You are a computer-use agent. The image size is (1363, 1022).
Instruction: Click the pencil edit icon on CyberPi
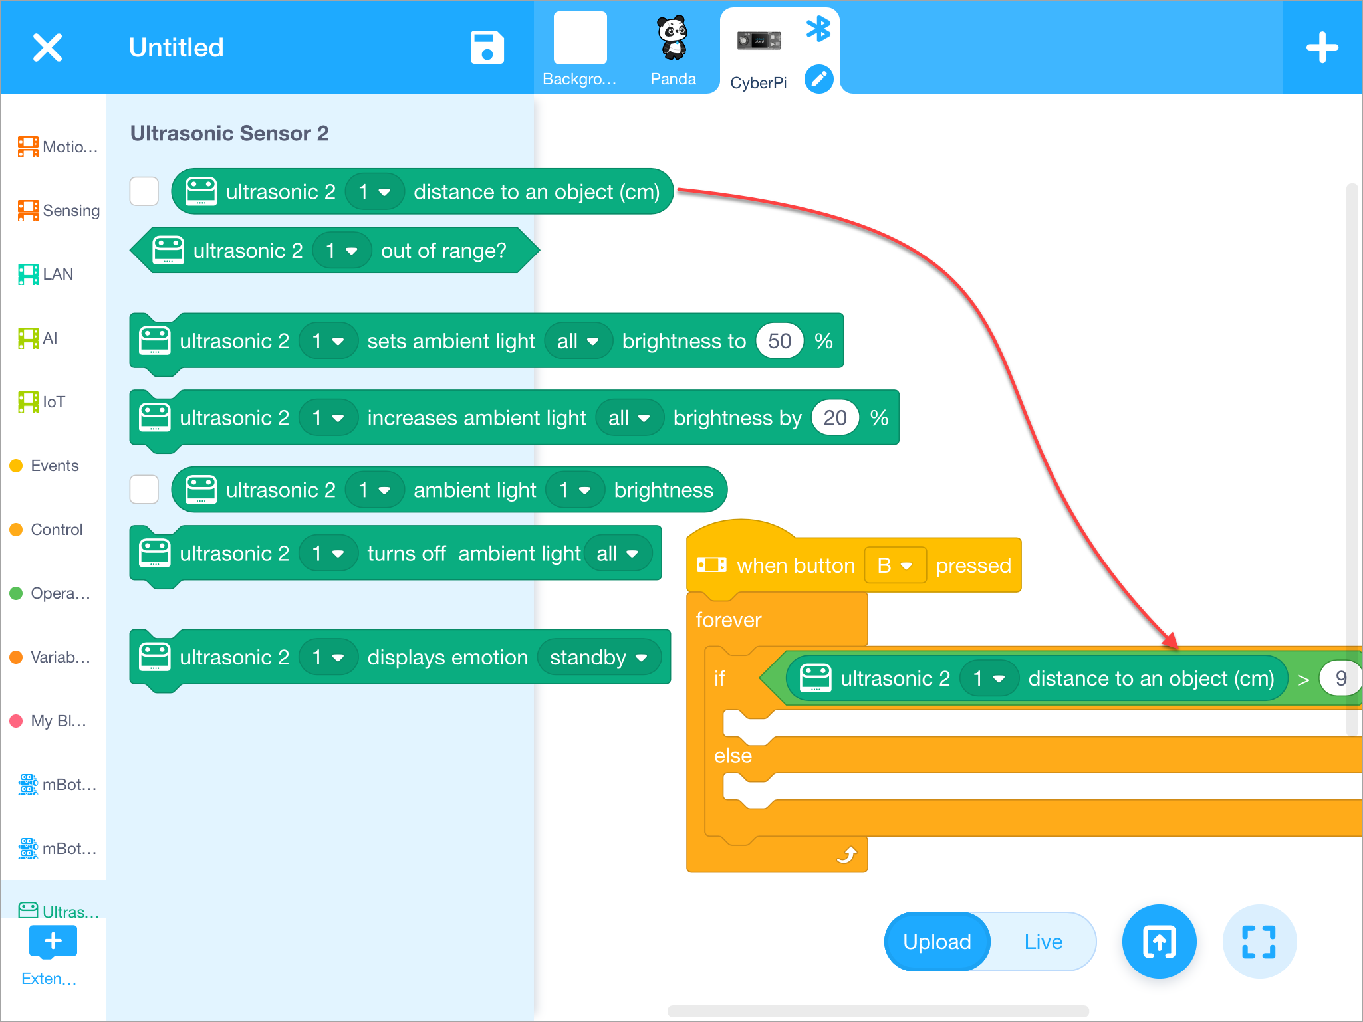pos(818,80)
